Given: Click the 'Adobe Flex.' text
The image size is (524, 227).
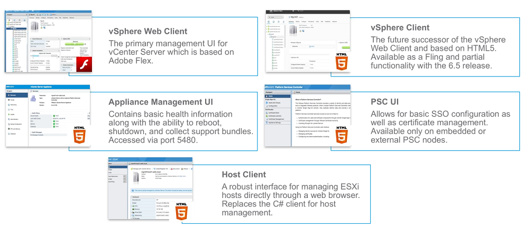Looking at the screenshot, I should pyautogui.click(x=131, y=61).
